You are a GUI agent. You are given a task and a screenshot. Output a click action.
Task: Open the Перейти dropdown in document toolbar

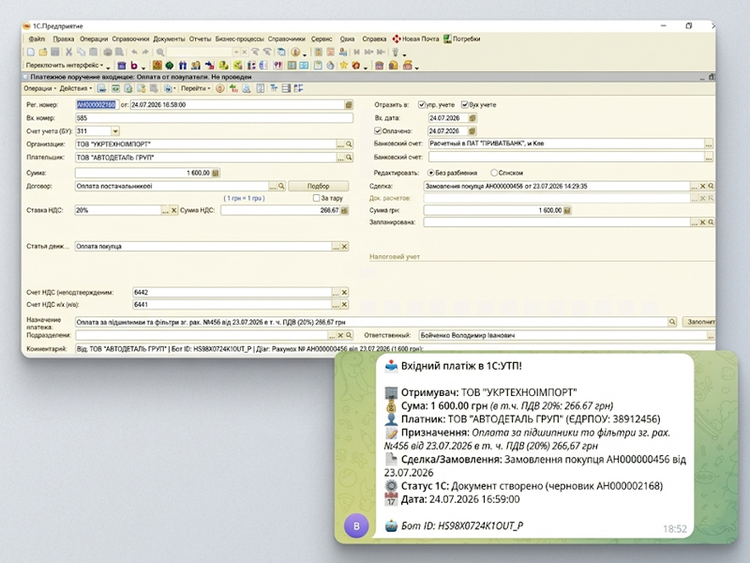[195, 88]
